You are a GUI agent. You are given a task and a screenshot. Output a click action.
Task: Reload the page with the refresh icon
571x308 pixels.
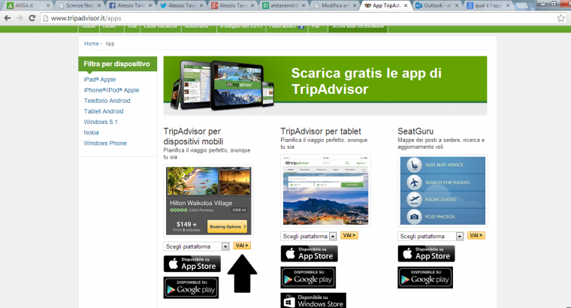[x=32, y=18]
